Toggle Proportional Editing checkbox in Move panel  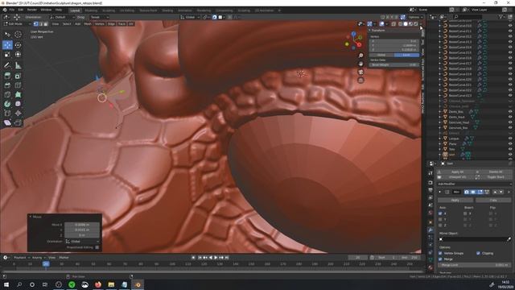pyautogui.click(x=97, y=247)
